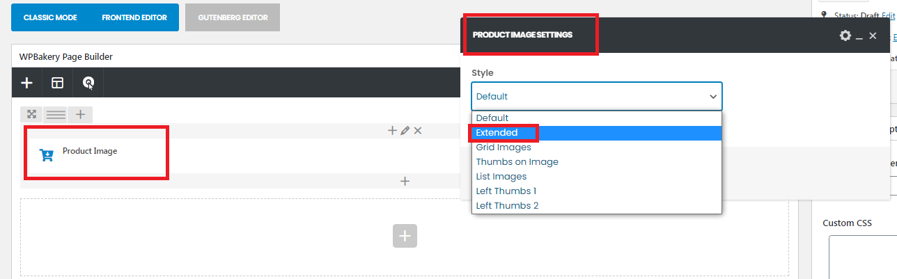Open the Templates layout icon
The height and width of the screenshot is (279, 897).
point(57,83)
